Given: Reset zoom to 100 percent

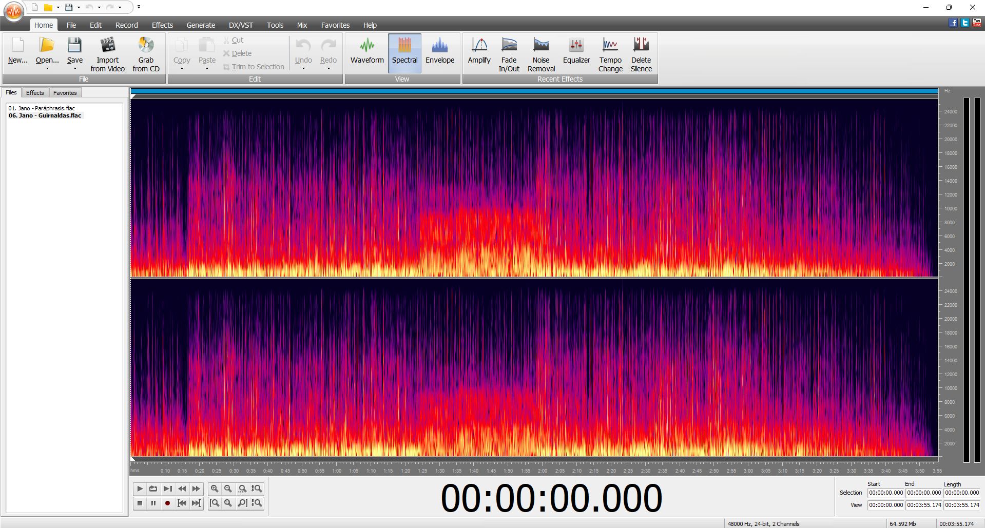Looking at the screenshot, I should 242,488.
